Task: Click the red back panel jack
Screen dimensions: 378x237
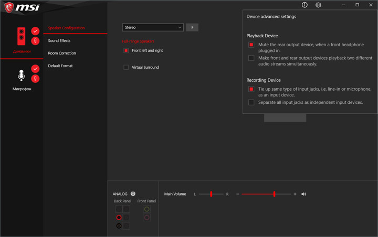Action: [x=119, y=217]
